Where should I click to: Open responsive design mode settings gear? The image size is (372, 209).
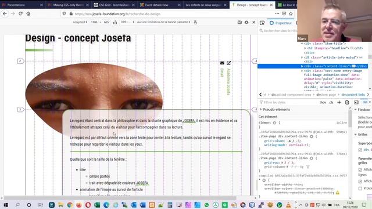point(246,22)
